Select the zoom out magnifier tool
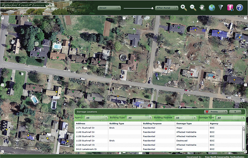 click(193, 8)
